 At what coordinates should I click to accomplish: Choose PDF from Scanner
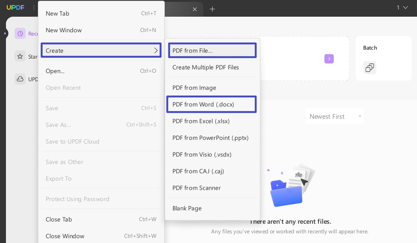[197, 188]
